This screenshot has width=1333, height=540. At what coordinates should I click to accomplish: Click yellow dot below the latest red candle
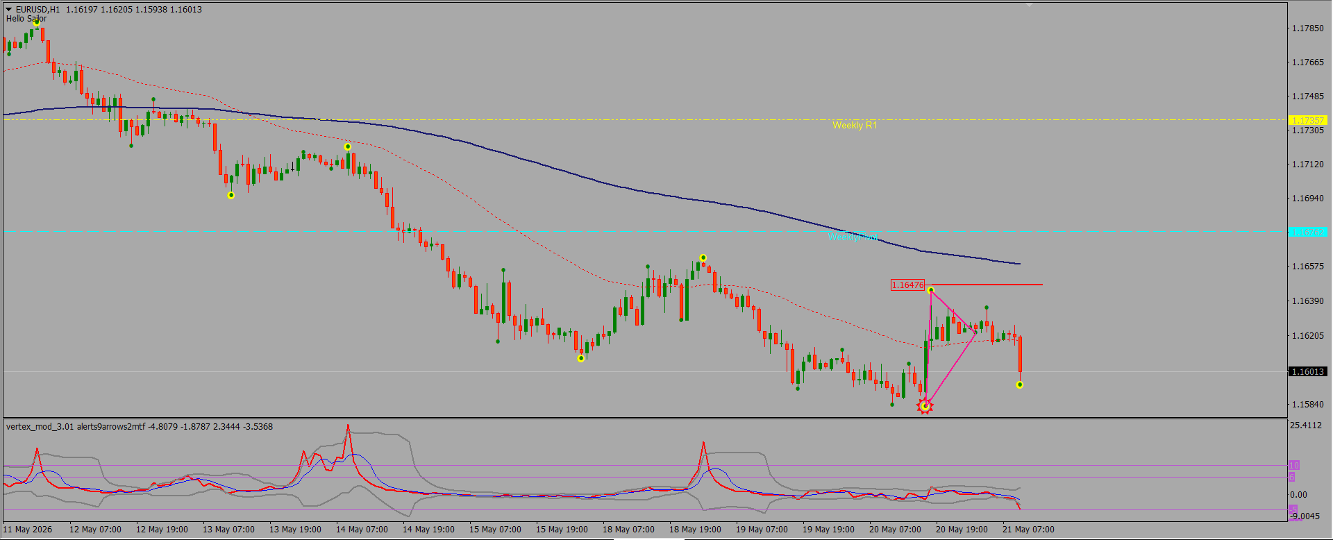point(1019,385)
